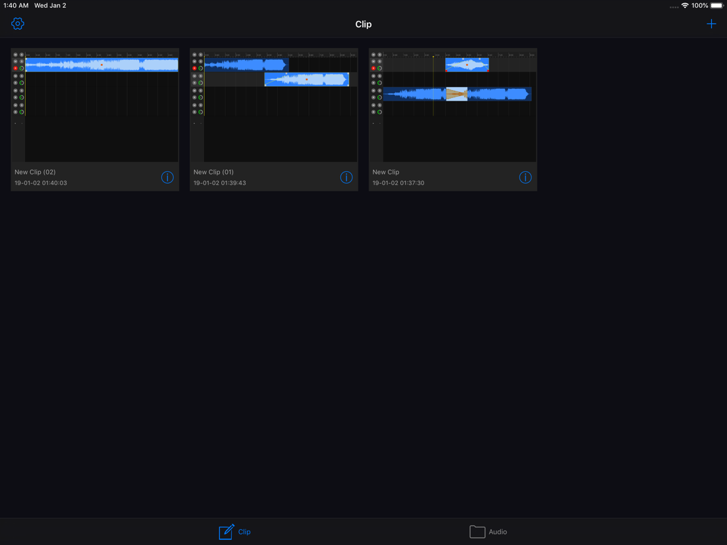The image size is (727, 545).
Task: Open thumbnail of clip dated 19-01-02 01:37:30
Action: [453, 107]
